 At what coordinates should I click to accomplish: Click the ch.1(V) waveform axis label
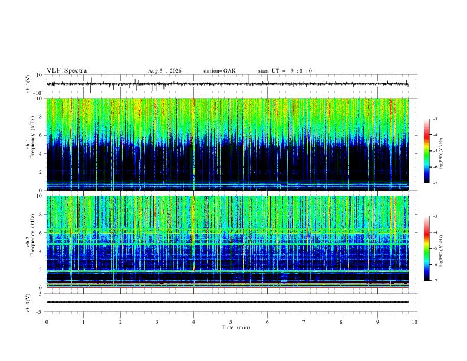[28, 84]
